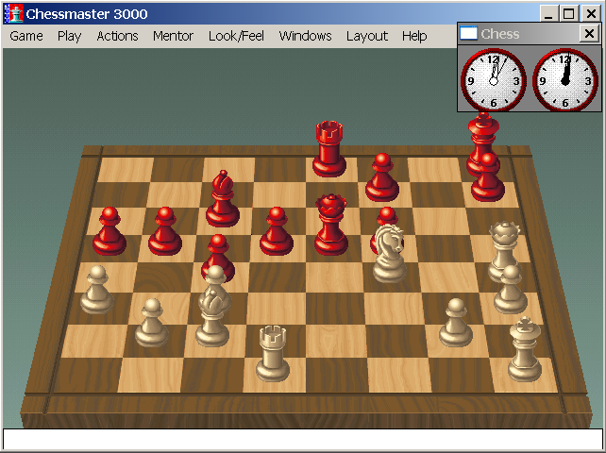Open the Windows menu
The height and width of the screenshot is (453, 606).
coord(305,36)
